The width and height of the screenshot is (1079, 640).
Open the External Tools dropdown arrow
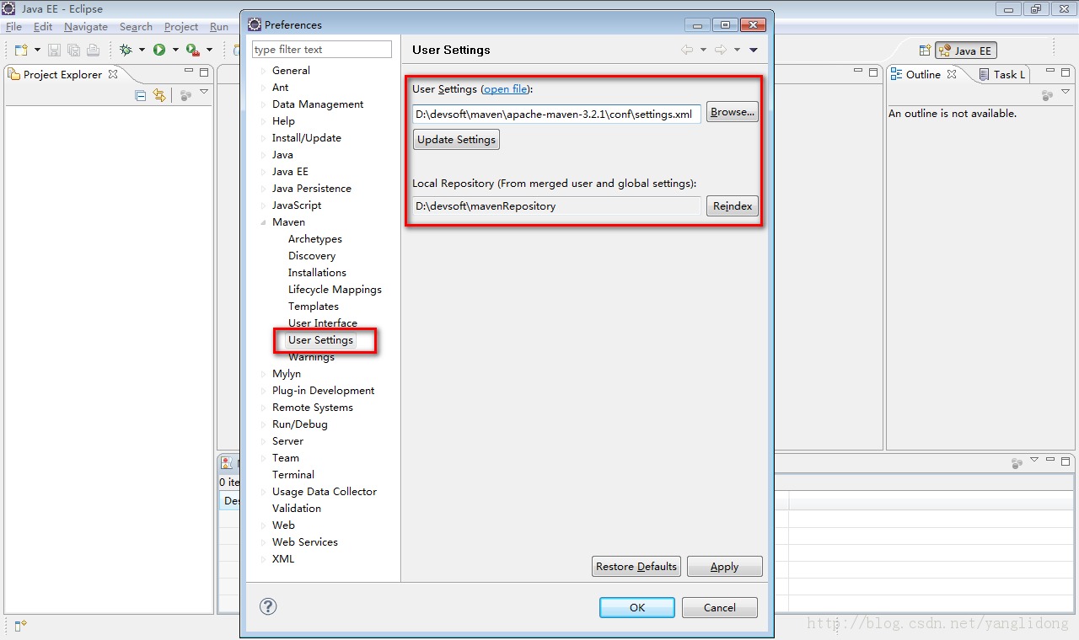point(209,50)
